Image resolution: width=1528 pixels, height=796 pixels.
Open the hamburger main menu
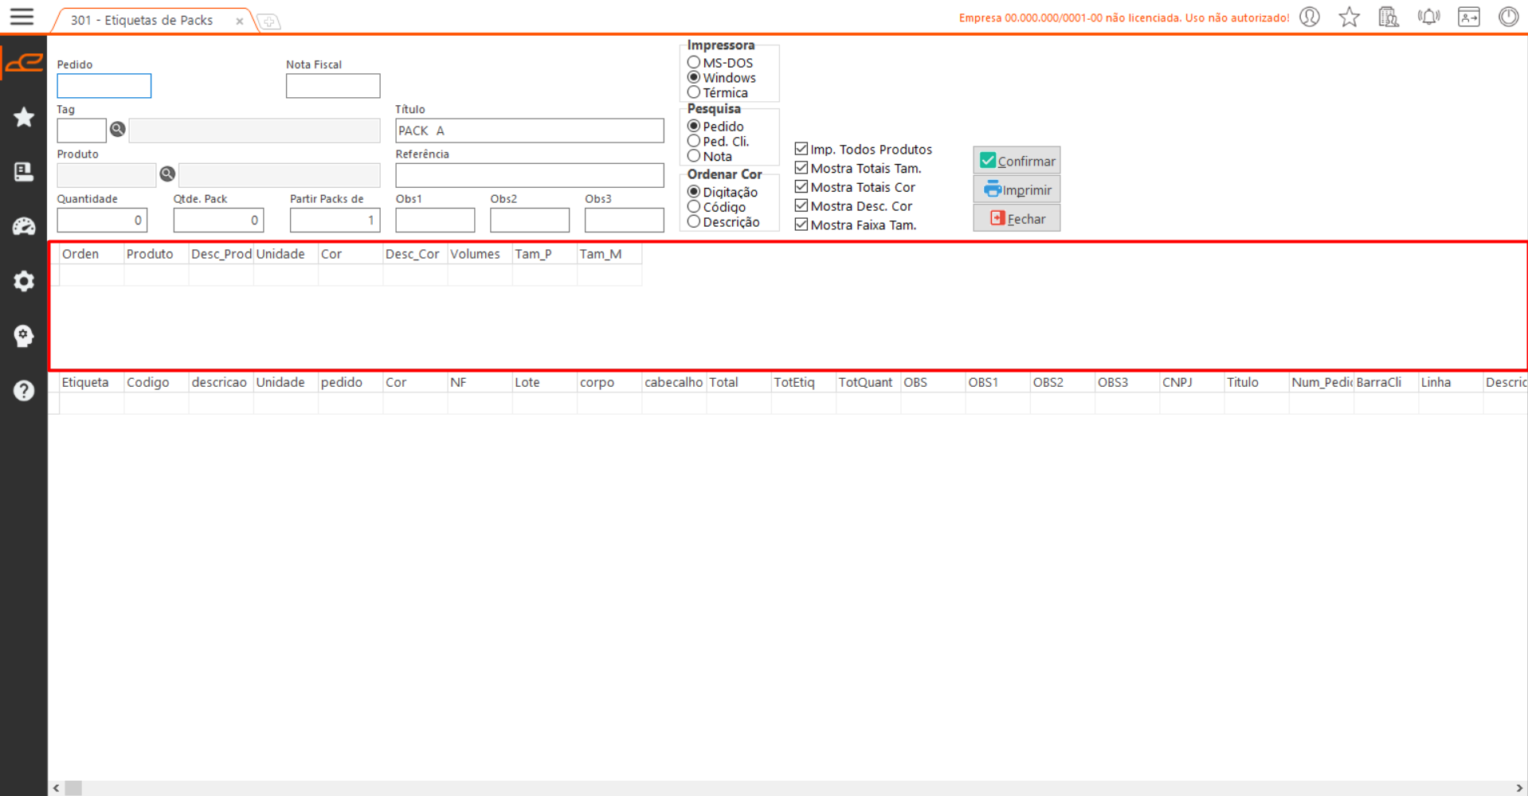pyautogui.click(x=22, y=17)
